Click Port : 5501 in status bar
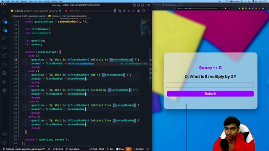The image size is (269, 151). tap(97, 149)
